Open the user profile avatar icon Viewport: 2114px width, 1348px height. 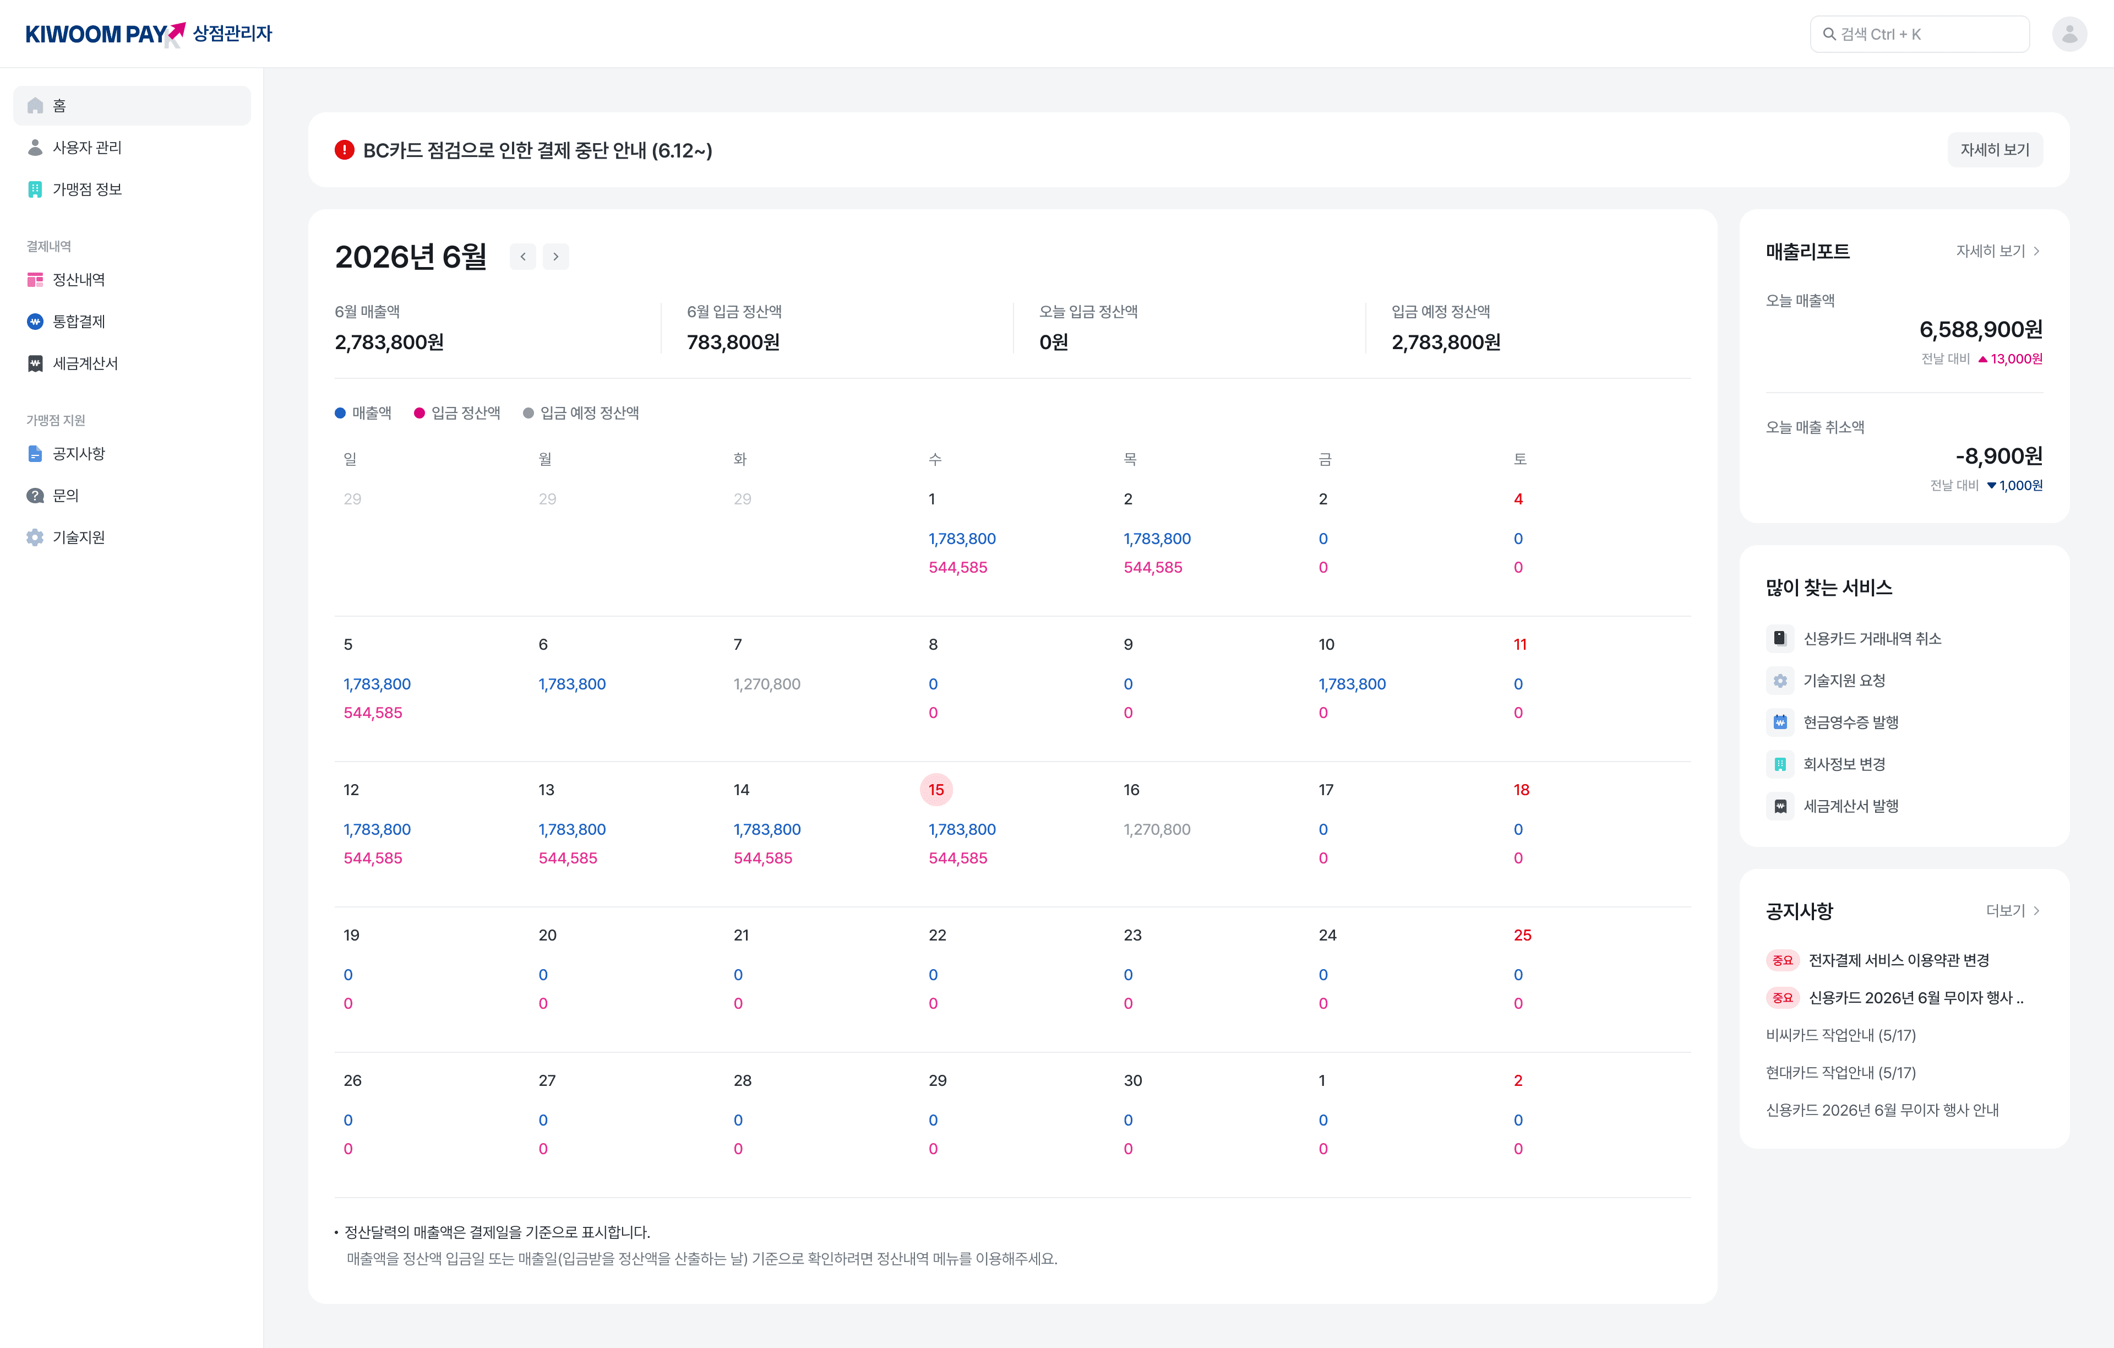point(2069,34)
